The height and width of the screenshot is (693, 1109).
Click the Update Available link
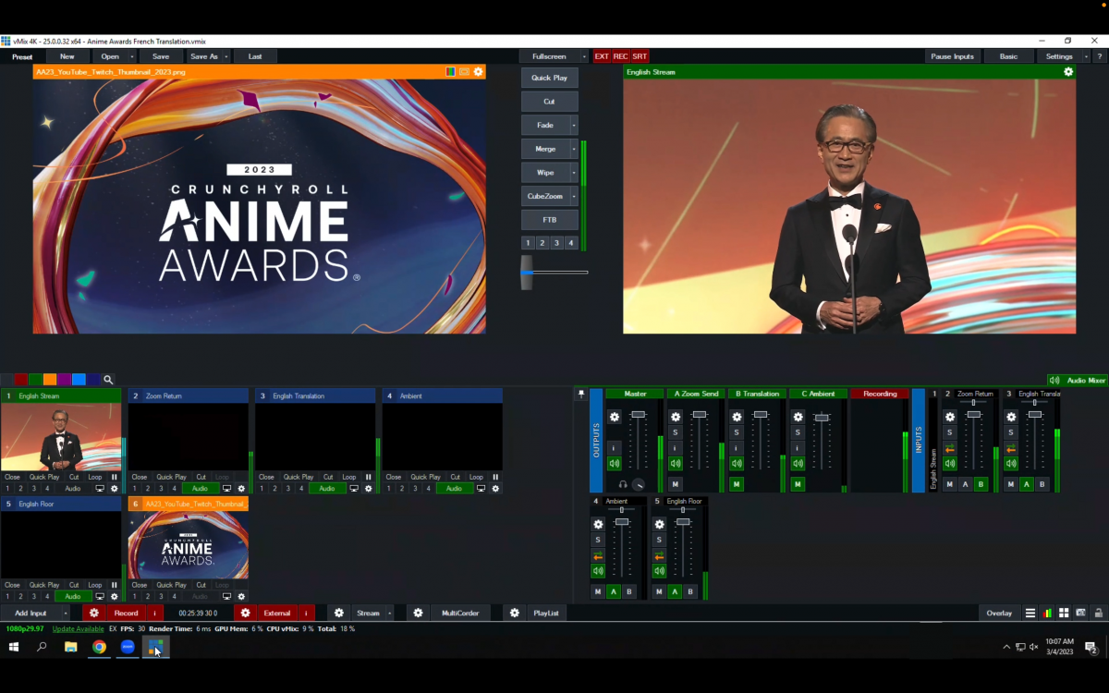79,628
